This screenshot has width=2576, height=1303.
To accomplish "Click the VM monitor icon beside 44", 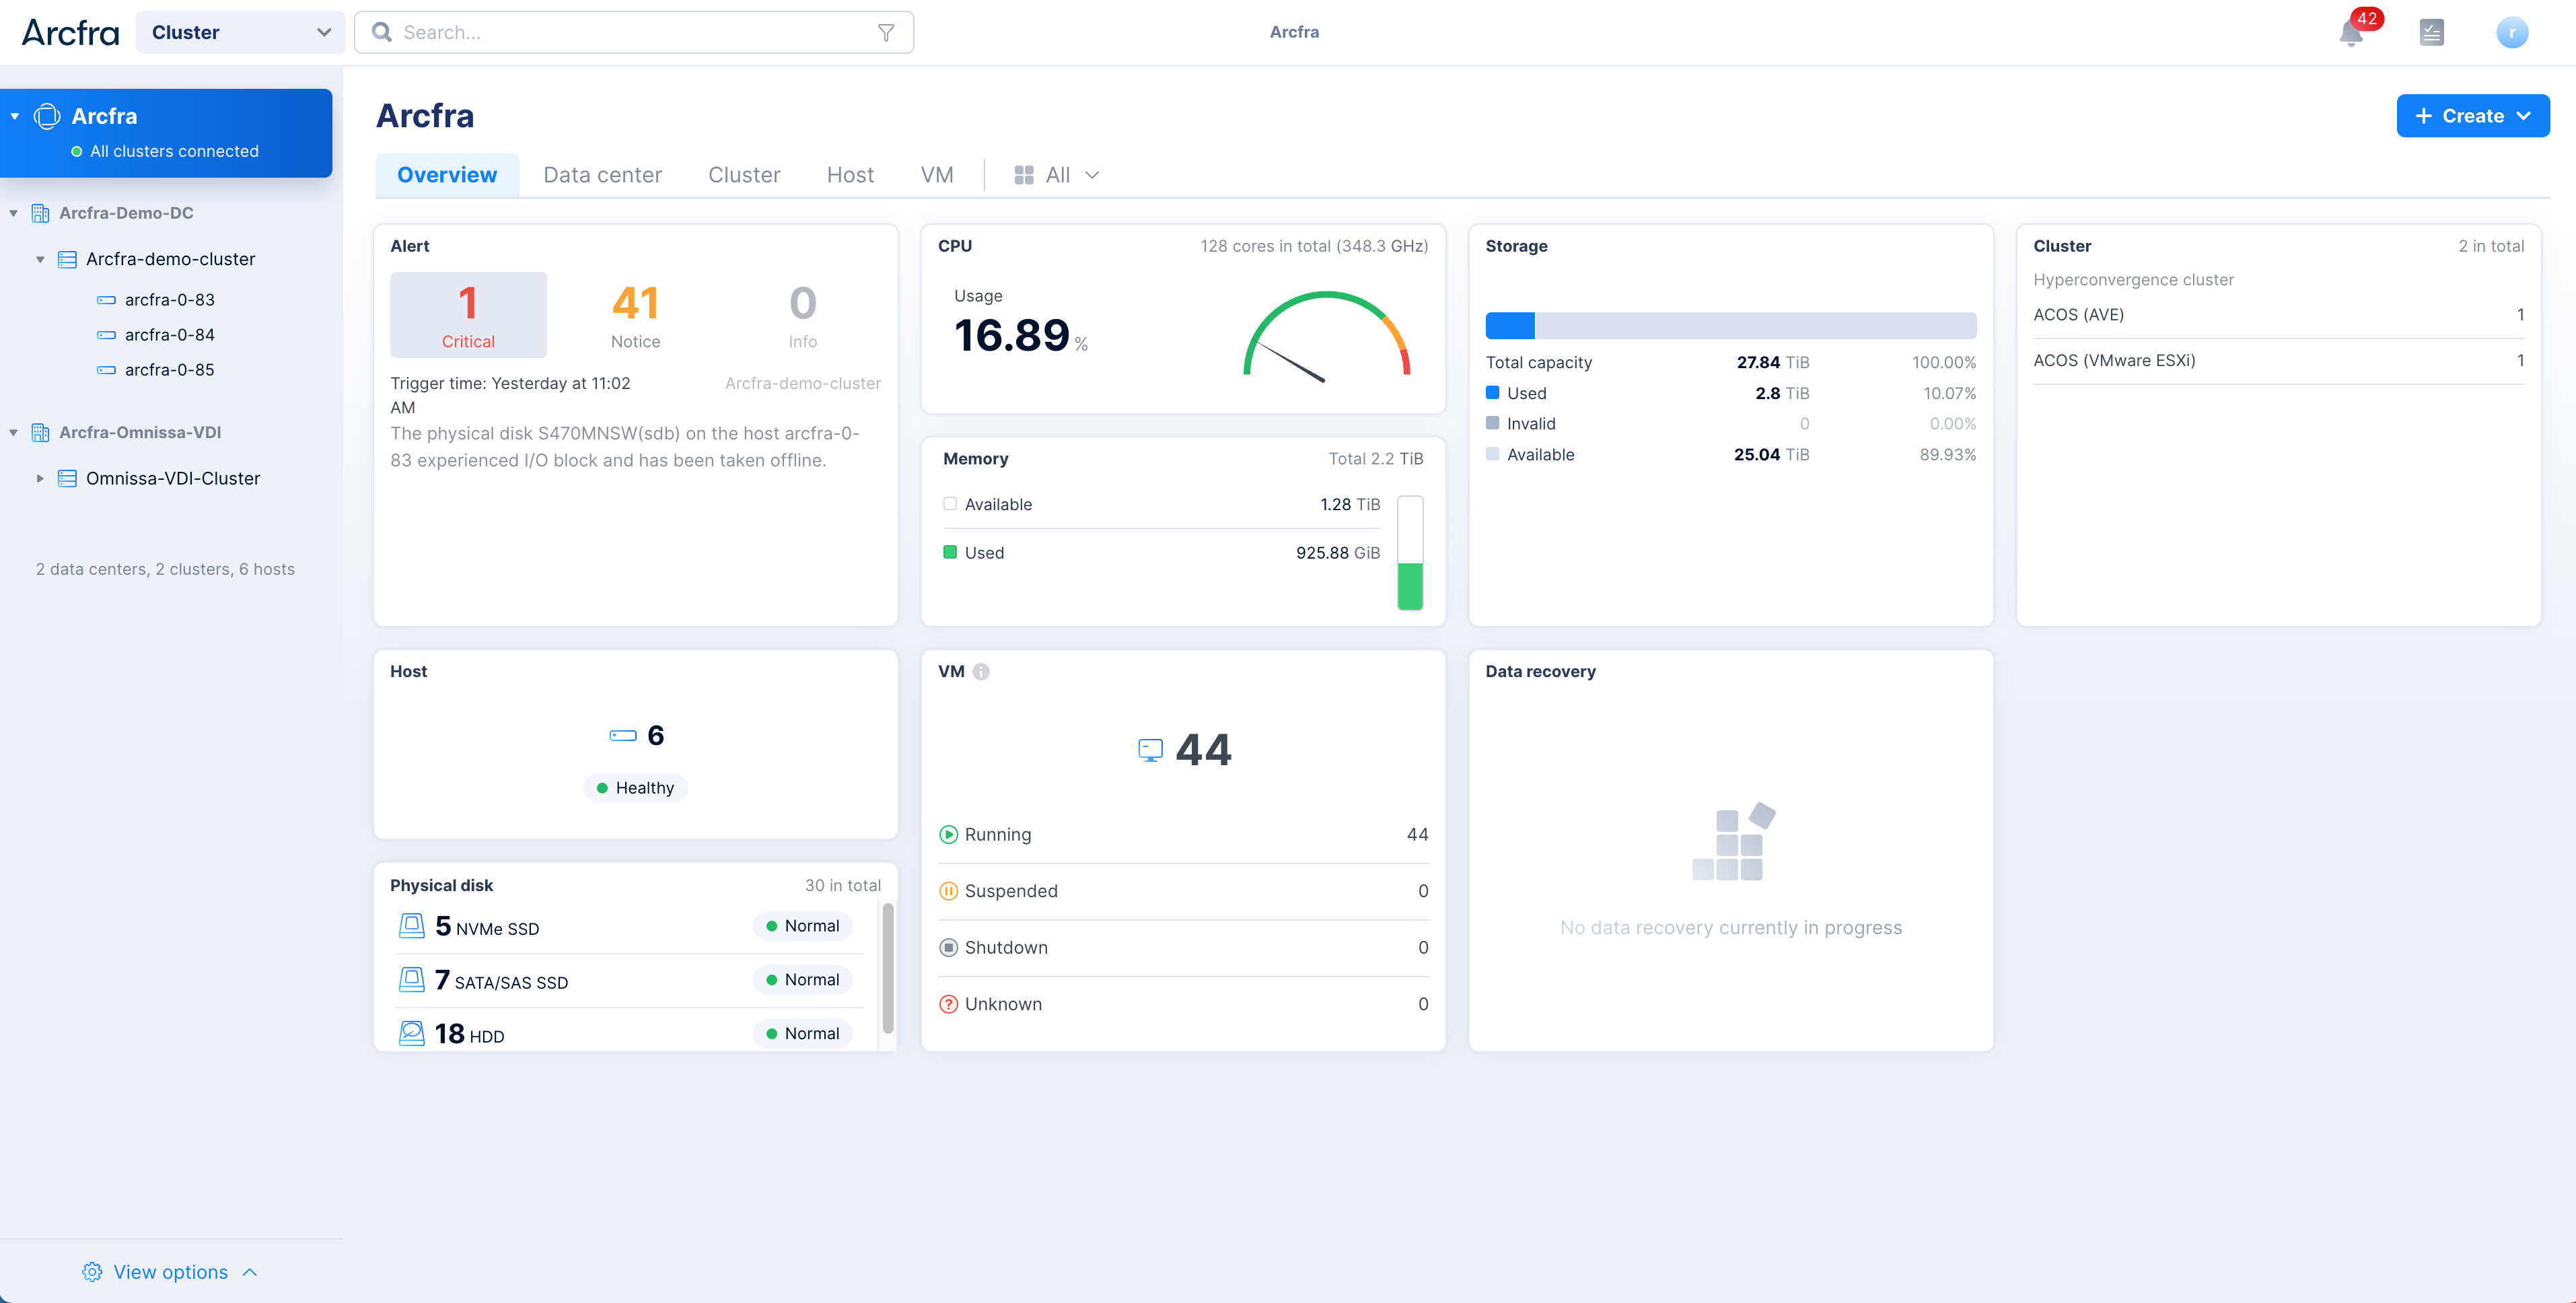I will [1151, 750].
